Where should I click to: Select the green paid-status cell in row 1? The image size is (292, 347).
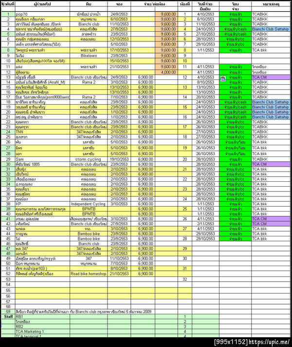[235, 14]
